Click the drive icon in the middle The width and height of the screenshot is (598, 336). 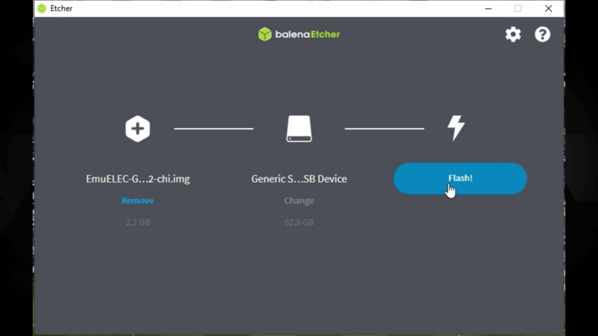tap(299, 129)
